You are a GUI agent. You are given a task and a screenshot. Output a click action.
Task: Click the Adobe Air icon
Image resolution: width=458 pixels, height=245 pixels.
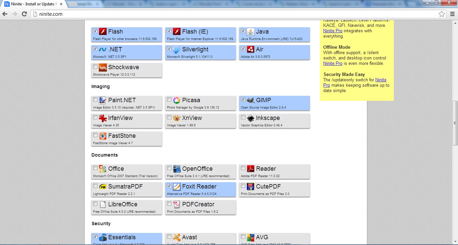251,49
